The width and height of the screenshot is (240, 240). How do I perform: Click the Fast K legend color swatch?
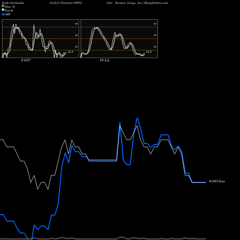[3, 10]
